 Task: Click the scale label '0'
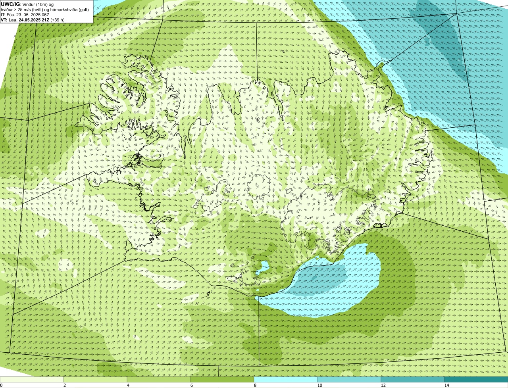[x=2, y=385]
